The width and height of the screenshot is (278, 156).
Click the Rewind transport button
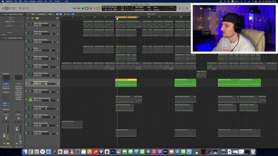click(x=75, y=8)
